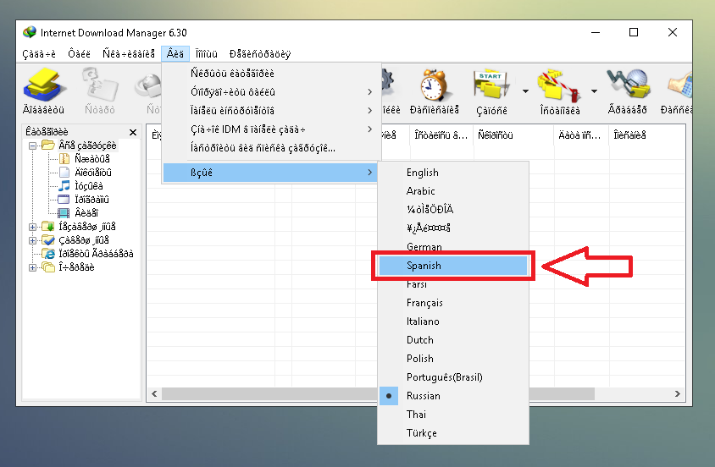Click the Internet Explorer grabber projects icon

tap(50, 254)
